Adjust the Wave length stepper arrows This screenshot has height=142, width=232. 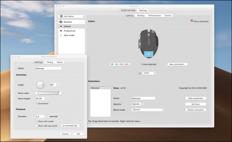tap(46, 99)
